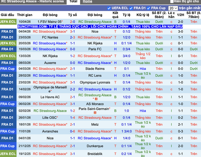Image resolution: width=201 pixels, height=157 pixels.
Task: Switch to the Home tab
Action: 87,2
